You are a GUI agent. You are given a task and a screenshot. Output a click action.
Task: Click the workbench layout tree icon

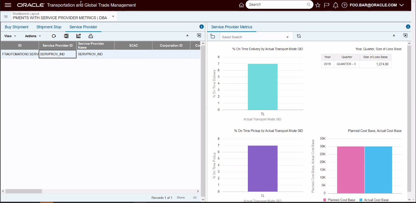(6, 17)
